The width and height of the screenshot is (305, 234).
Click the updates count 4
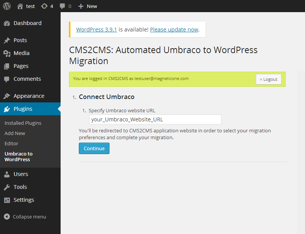(x=52, y=6)
